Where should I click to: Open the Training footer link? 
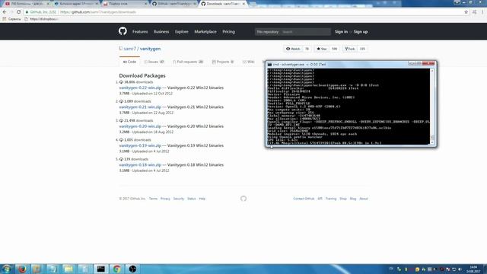(331, 199)
